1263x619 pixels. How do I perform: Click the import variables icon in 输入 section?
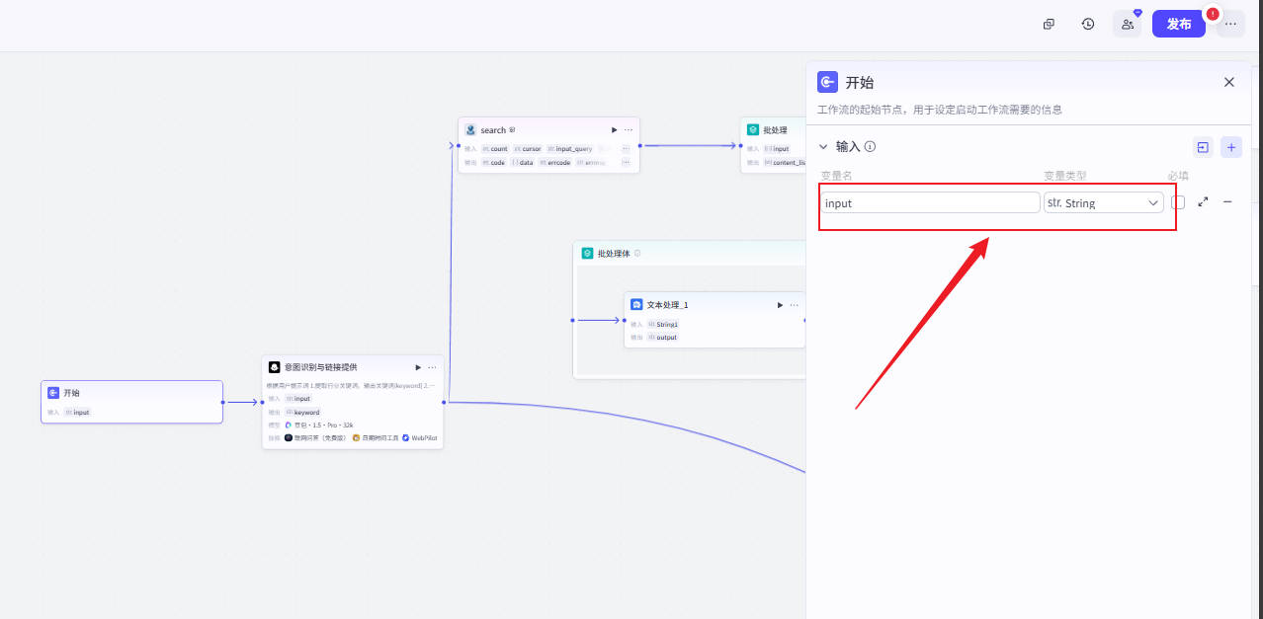click(1203, 147)
